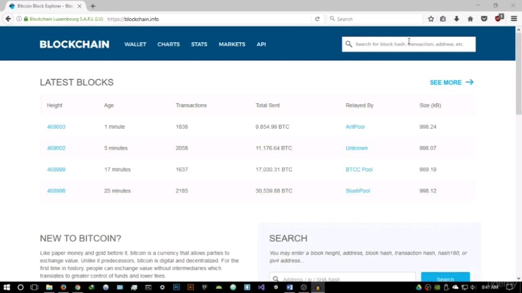Open the Windows Start menu
Image resolution: width=522 pixels, height=293 pixels.
(x=7, y=287)
